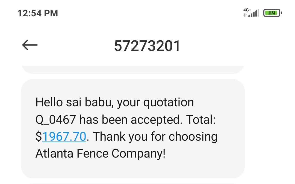The image size is (295, 184).
Task: Tap the next message bubble edge below
Action: 133,183
